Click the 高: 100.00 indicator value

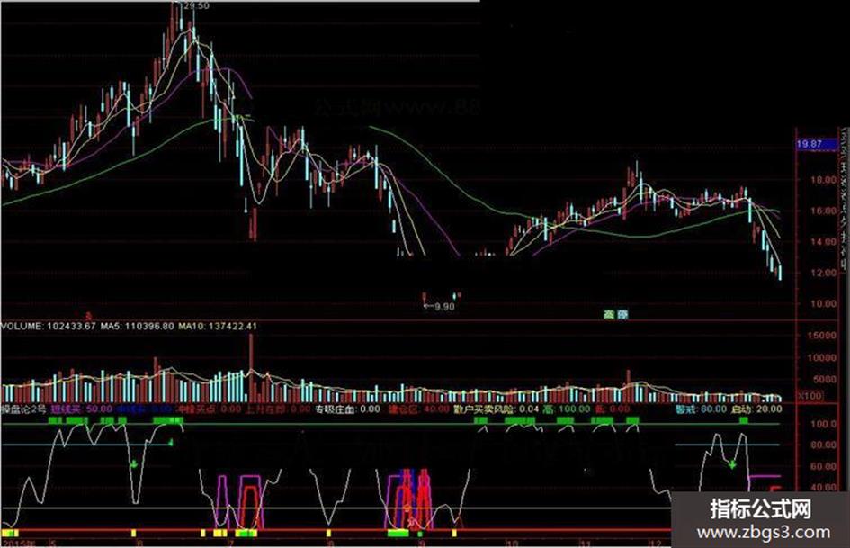point(567,409)
